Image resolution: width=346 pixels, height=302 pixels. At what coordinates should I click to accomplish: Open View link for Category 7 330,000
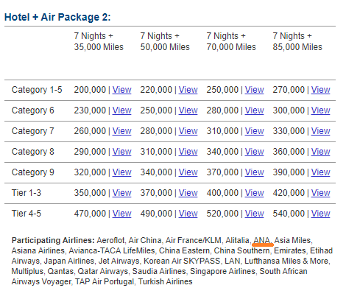pos(320,131)
